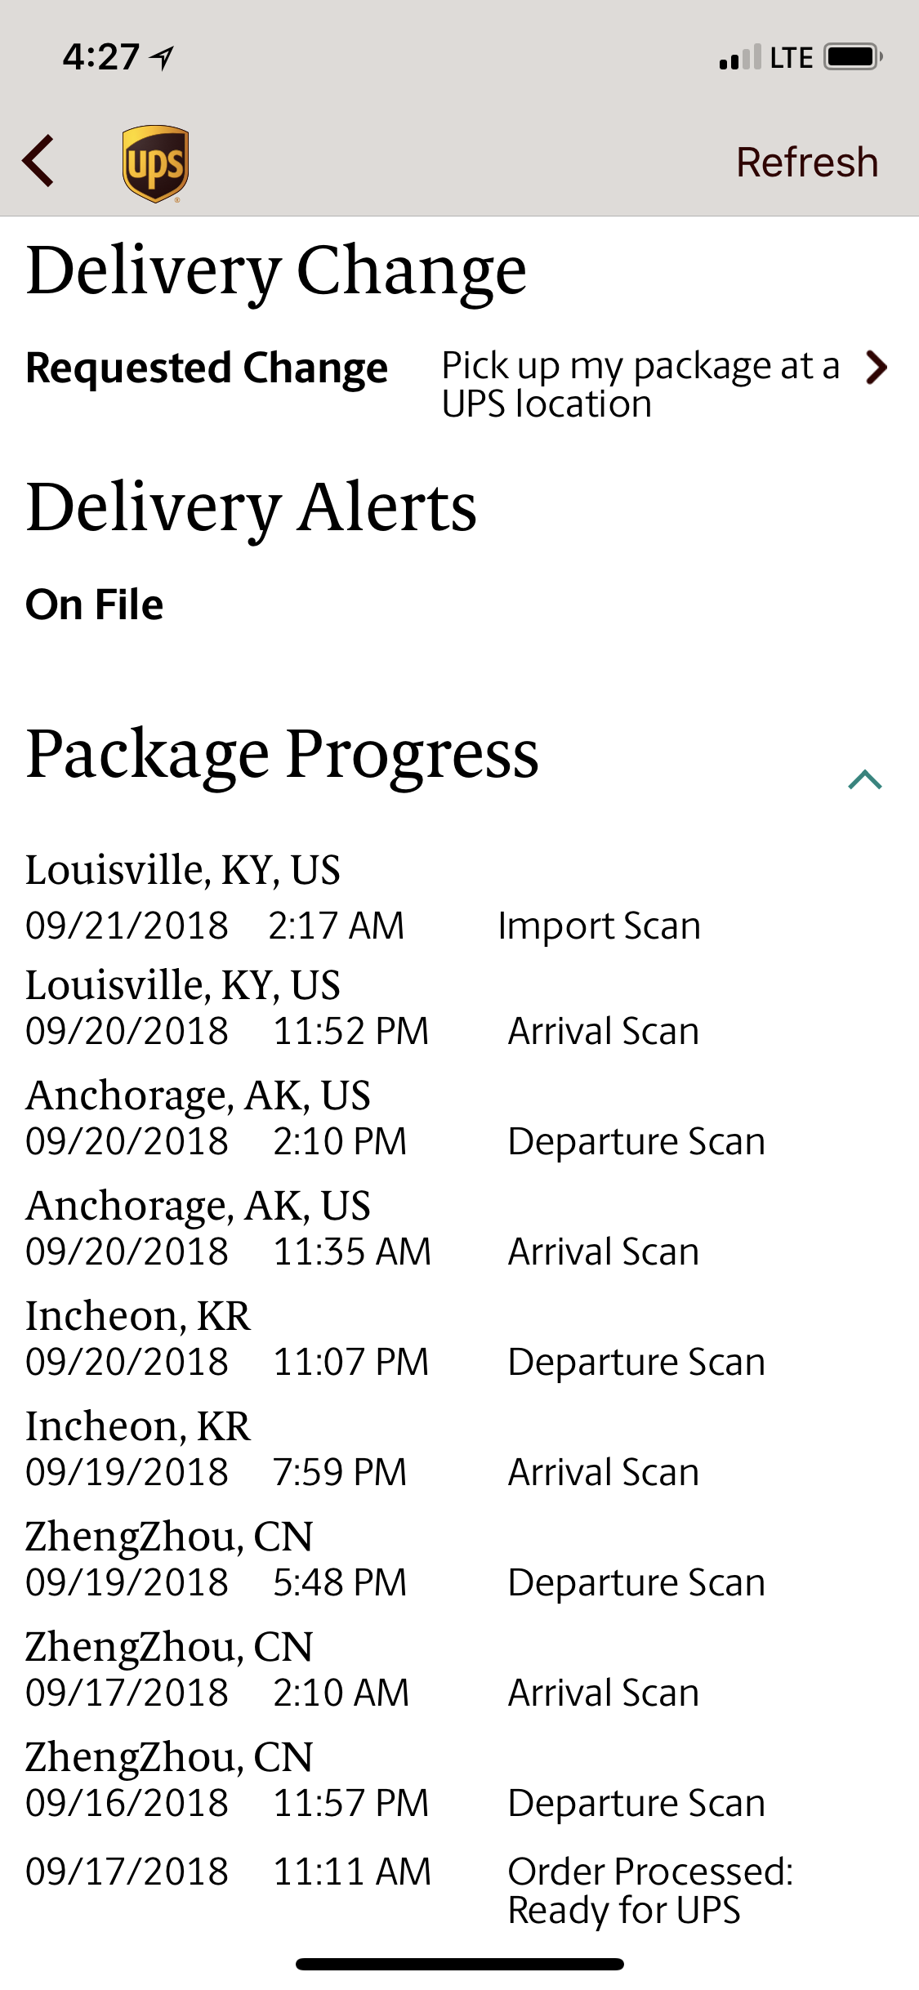Viewport: 919px width, 1990px height.
Task: Tap the battery status icon
Action: pyautogui.click(x=853, y=57)
